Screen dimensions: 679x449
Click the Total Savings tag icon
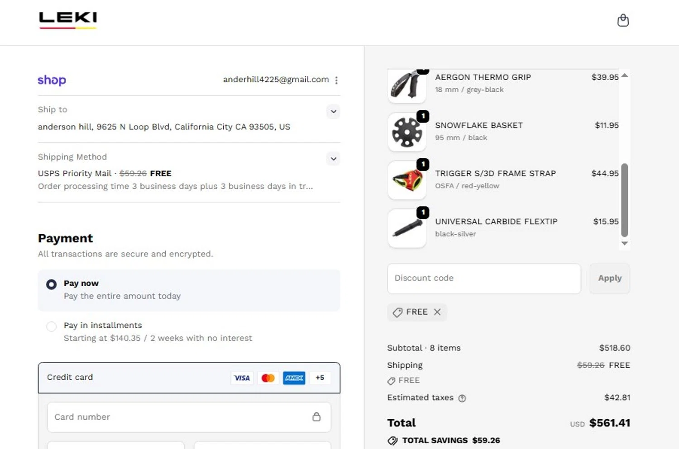click(x=392, y=441)
